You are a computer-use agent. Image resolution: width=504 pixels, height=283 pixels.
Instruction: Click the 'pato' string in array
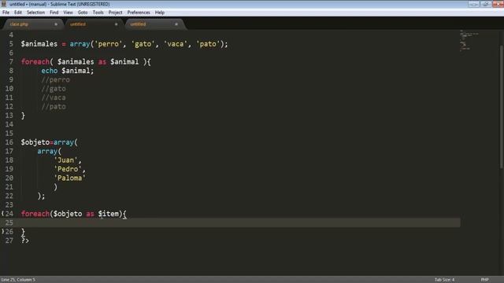208,44
